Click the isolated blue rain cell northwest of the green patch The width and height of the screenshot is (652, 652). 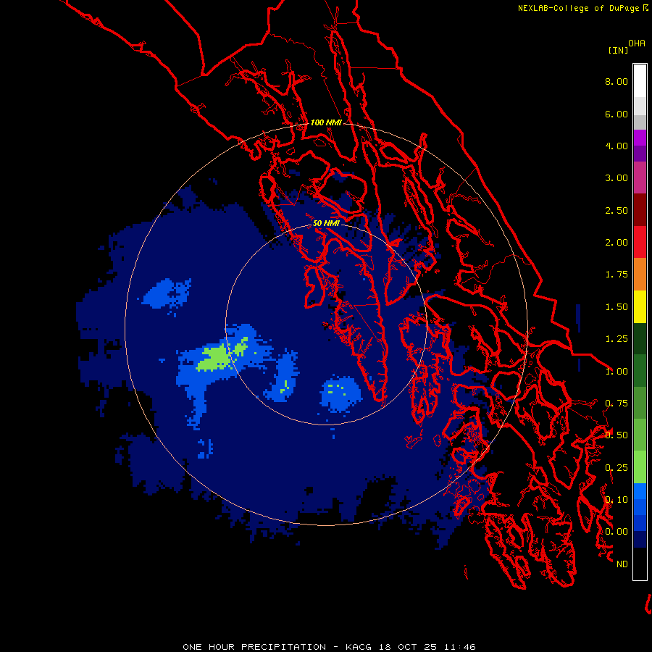(167, 293)
